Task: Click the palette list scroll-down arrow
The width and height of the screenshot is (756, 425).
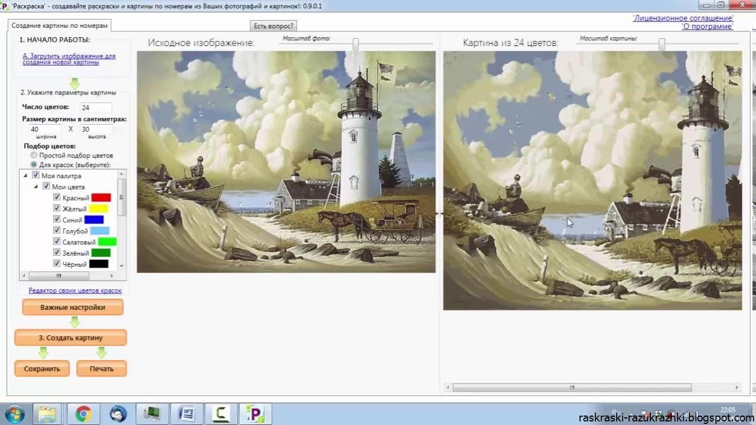Action: [x=122, y=266]
